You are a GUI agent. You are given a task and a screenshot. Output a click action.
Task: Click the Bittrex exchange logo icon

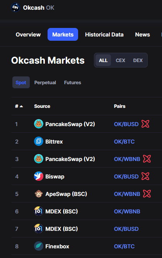point(39,141)
